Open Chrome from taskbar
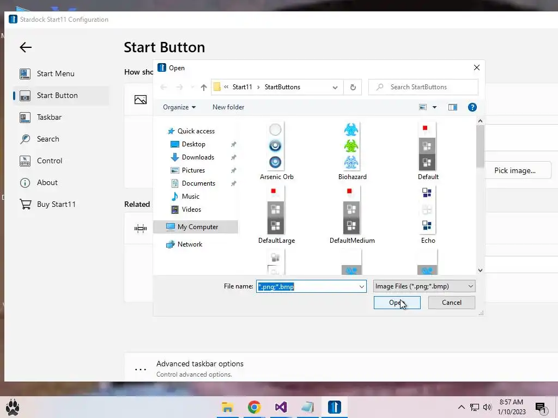Screen dimensions: 558x418 [254, 407]
